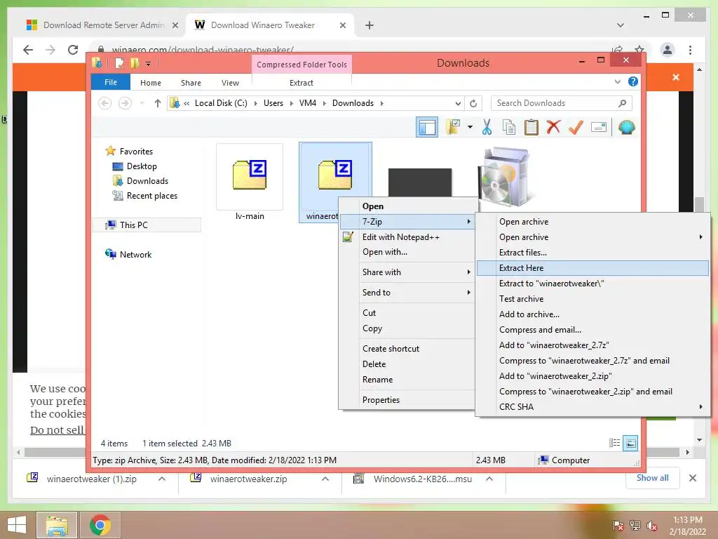This screenshot has width=718, height=539.
Task: Click the clipboard Paste toolbar icon
Action: tap(531, 127)
